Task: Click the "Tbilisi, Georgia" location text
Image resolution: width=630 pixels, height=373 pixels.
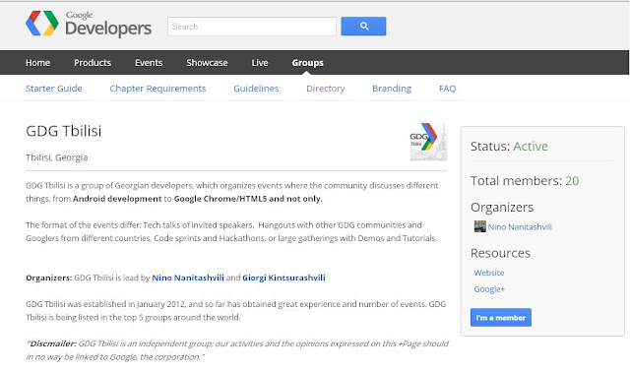Action: [x=57, y=157]
